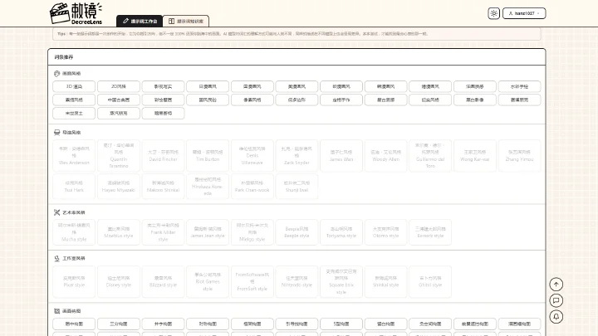Switch to the book-icon second tab
This screenshot has width=598, height=336.
click(186, 22)
